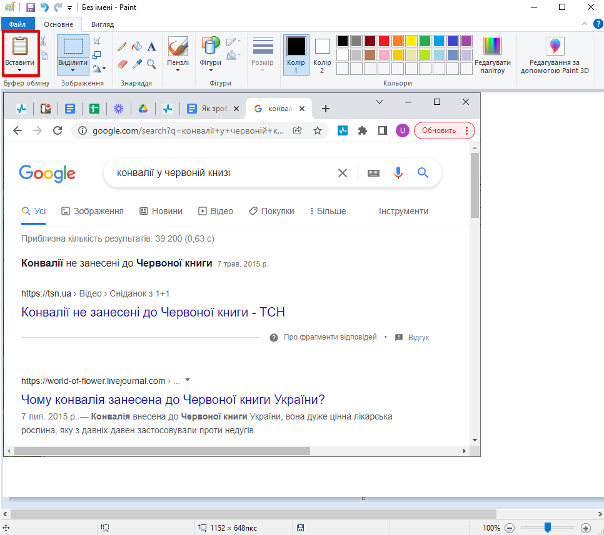Click the Пензлі brush icon

[178, 47]
